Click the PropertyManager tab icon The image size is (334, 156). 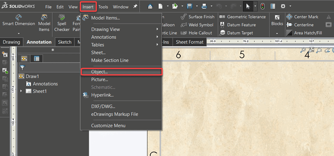pos(36,59)
